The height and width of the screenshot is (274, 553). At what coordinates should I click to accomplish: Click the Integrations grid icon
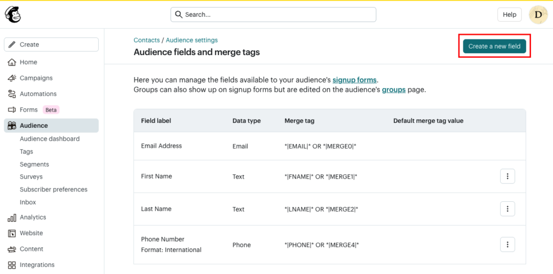click(x=12, y=265)
